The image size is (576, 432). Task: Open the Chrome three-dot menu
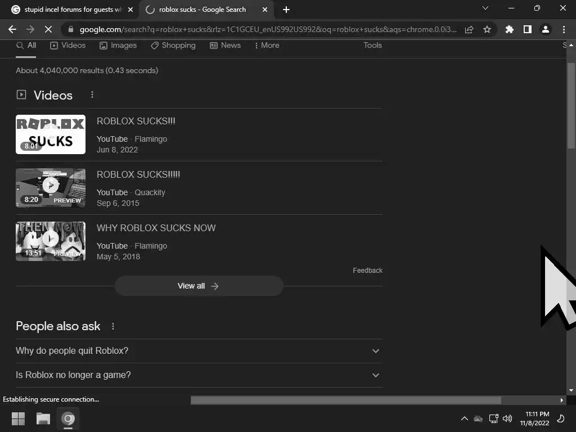pyautogui.click(x=564, y=29)
